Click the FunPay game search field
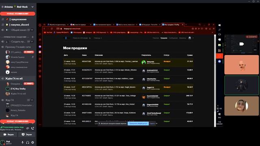260x146 pixels. coord(82,38)
